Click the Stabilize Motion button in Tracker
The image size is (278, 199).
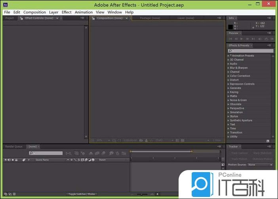pos(262,159)
